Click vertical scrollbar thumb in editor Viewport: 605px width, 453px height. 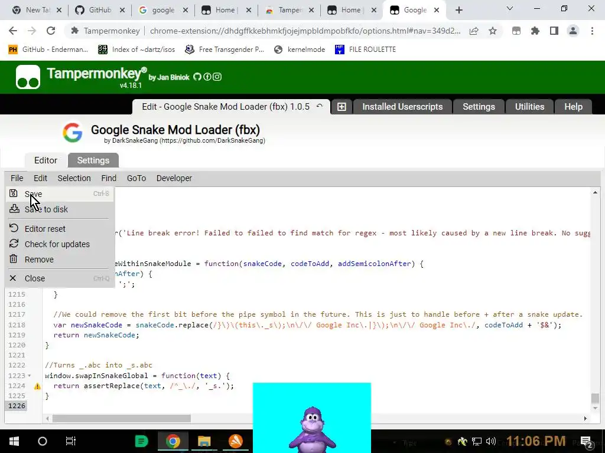[x=595, y=398]
